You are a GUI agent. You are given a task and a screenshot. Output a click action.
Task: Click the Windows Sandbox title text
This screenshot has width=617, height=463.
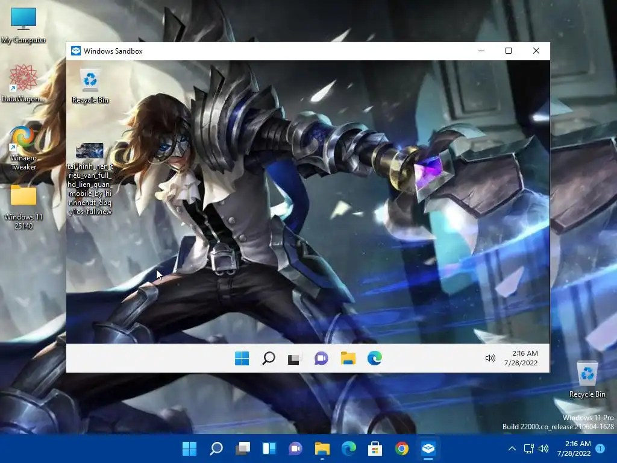[x=113, y=51]
